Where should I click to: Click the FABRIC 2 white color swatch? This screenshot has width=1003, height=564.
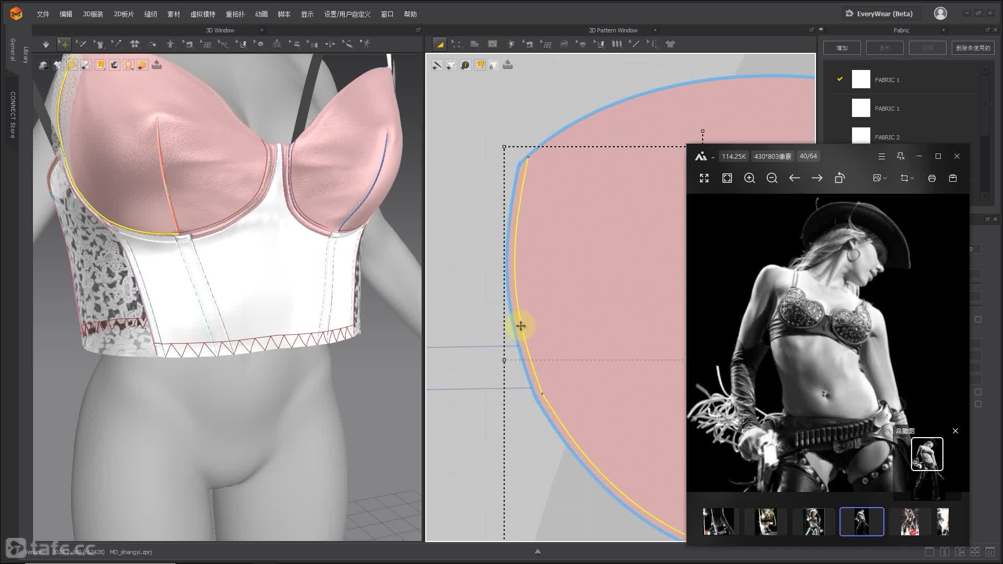click(x=861, y=136)
